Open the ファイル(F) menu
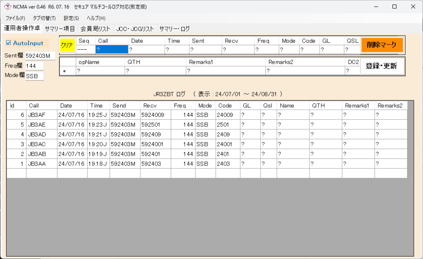423x259 pixels. click(15, 18)
